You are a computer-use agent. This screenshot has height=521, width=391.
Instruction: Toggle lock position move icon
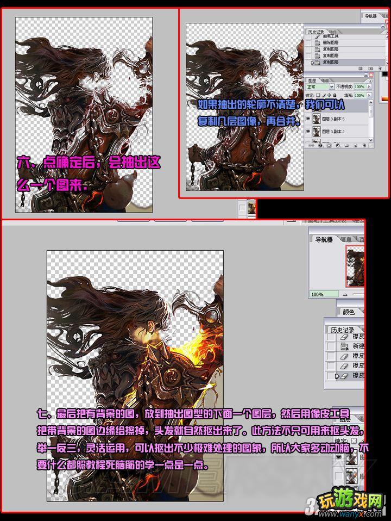(329, 95)
